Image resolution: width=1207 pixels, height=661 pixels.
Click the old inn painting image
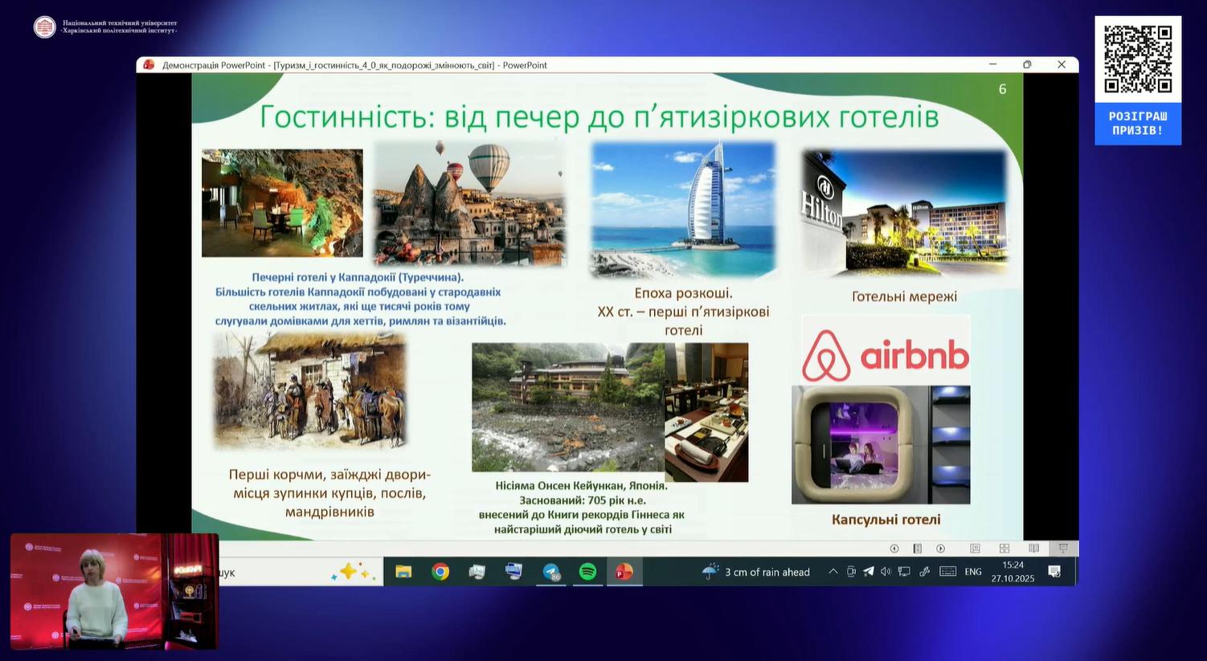310,392
